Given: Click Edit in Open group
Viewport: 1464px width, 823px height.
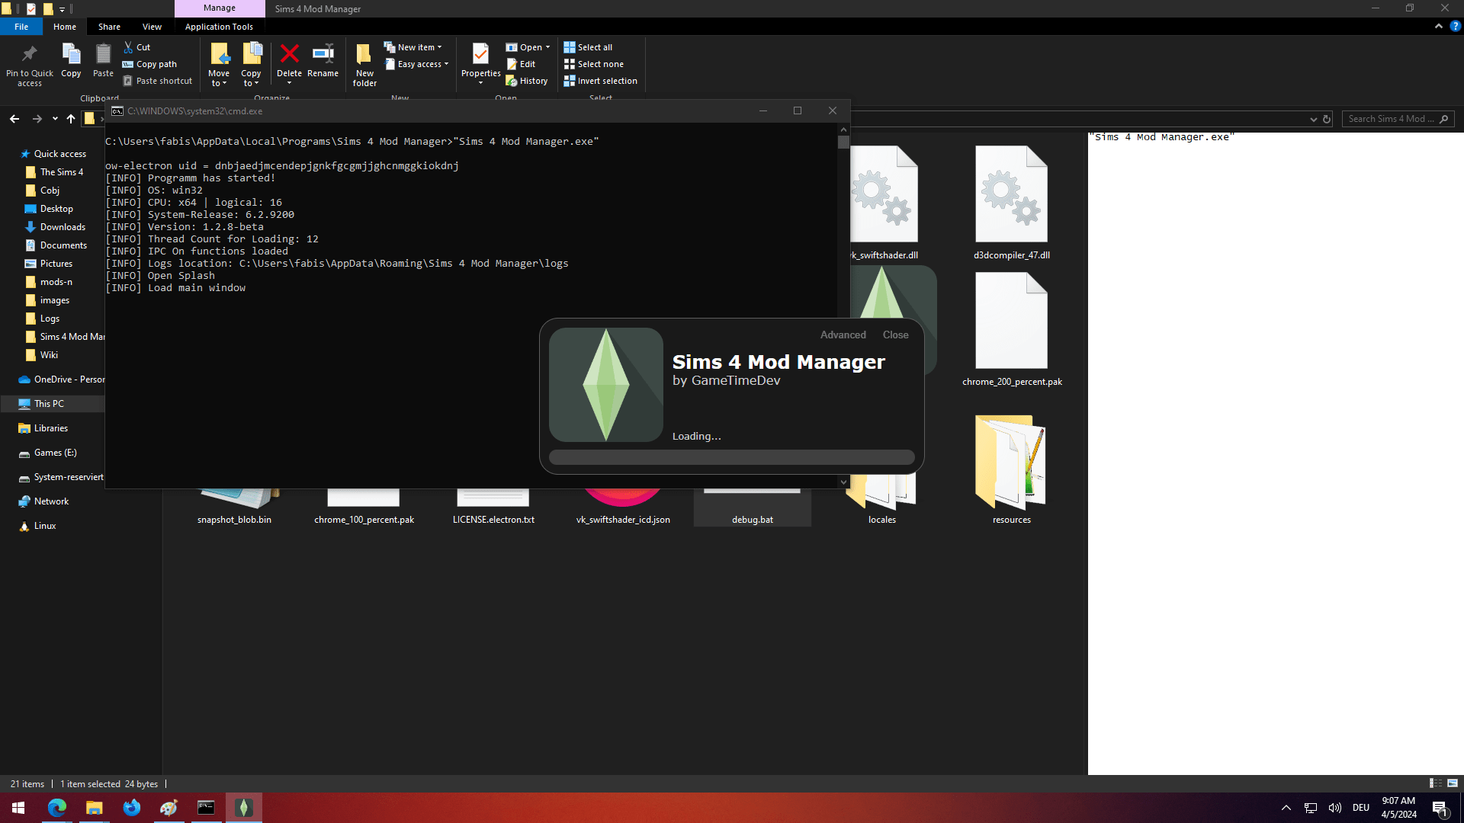Looking at the screenshot, I should [x=521, y=64].
